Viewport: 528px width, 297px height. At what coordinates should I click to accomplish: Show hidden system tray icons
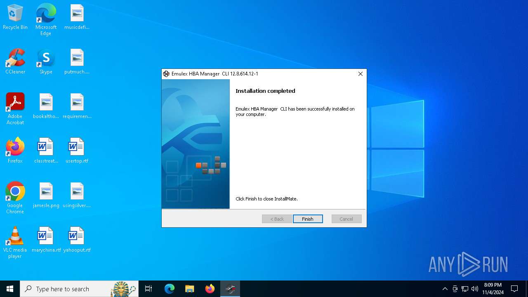click(445, 289)
